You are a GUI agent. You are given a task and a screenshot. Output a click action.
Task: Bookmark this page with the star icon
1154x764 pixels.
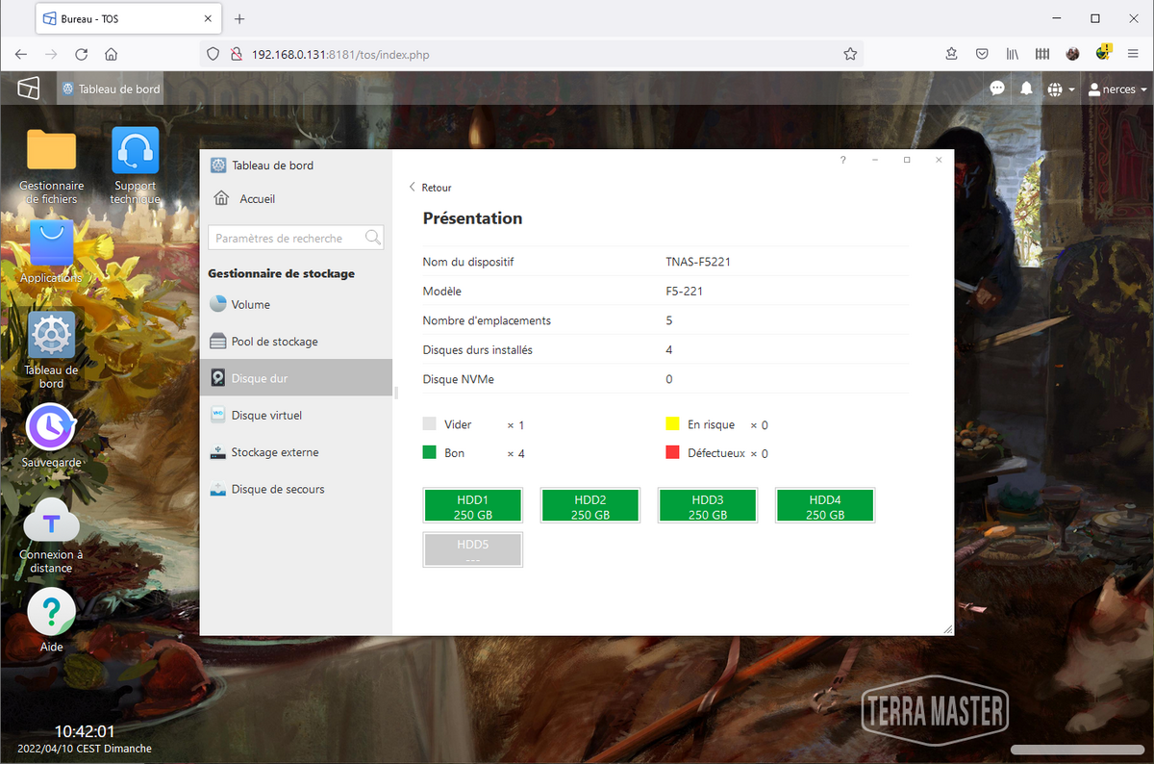(850, 54)
